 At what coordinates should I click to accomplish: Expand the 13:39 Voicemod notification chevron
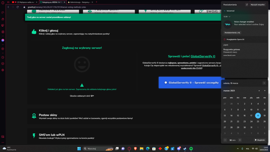[229, 16]
